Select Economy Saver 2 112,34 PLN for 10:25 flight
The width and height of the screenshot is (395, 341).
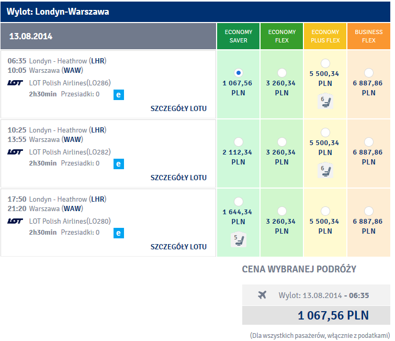239,142
